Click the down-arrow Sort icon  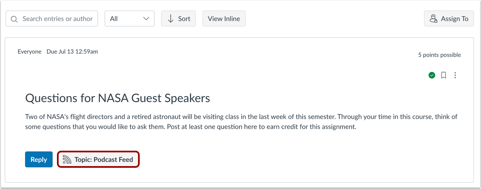(x=170, y=19)
